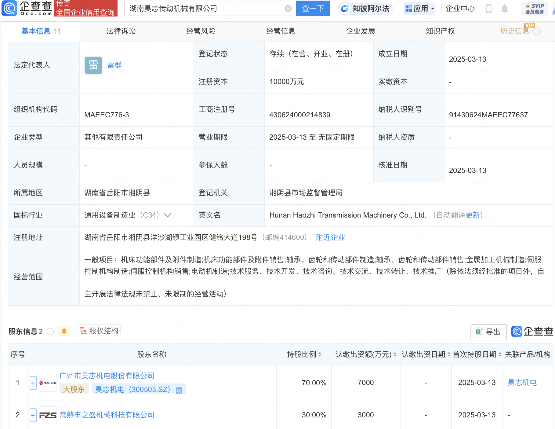Select 70.00% holding ratio cell

314,383
